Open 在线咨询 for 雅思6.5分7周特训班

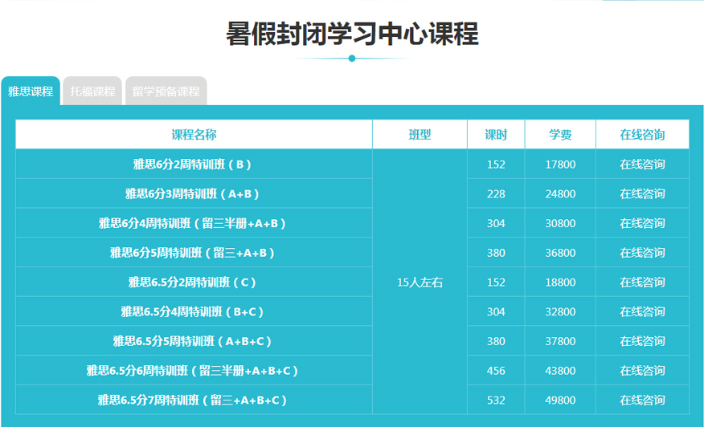click(642, 400)
